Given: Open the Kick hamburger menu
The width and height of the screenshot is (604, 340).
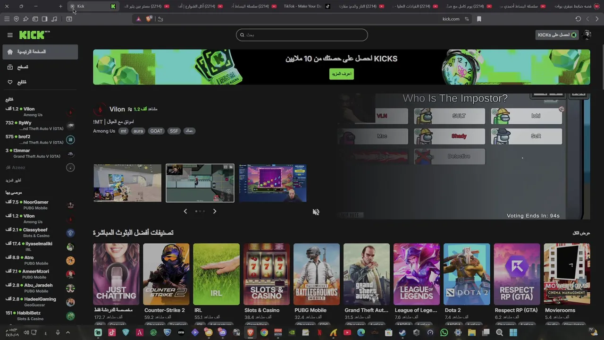Looking at the screenshot, I should (x=10, y=35).
